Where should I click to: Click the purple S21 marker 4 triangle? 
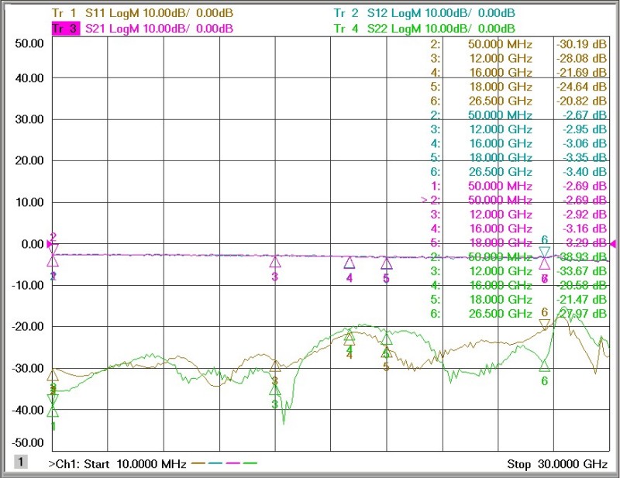coord(350,263)
